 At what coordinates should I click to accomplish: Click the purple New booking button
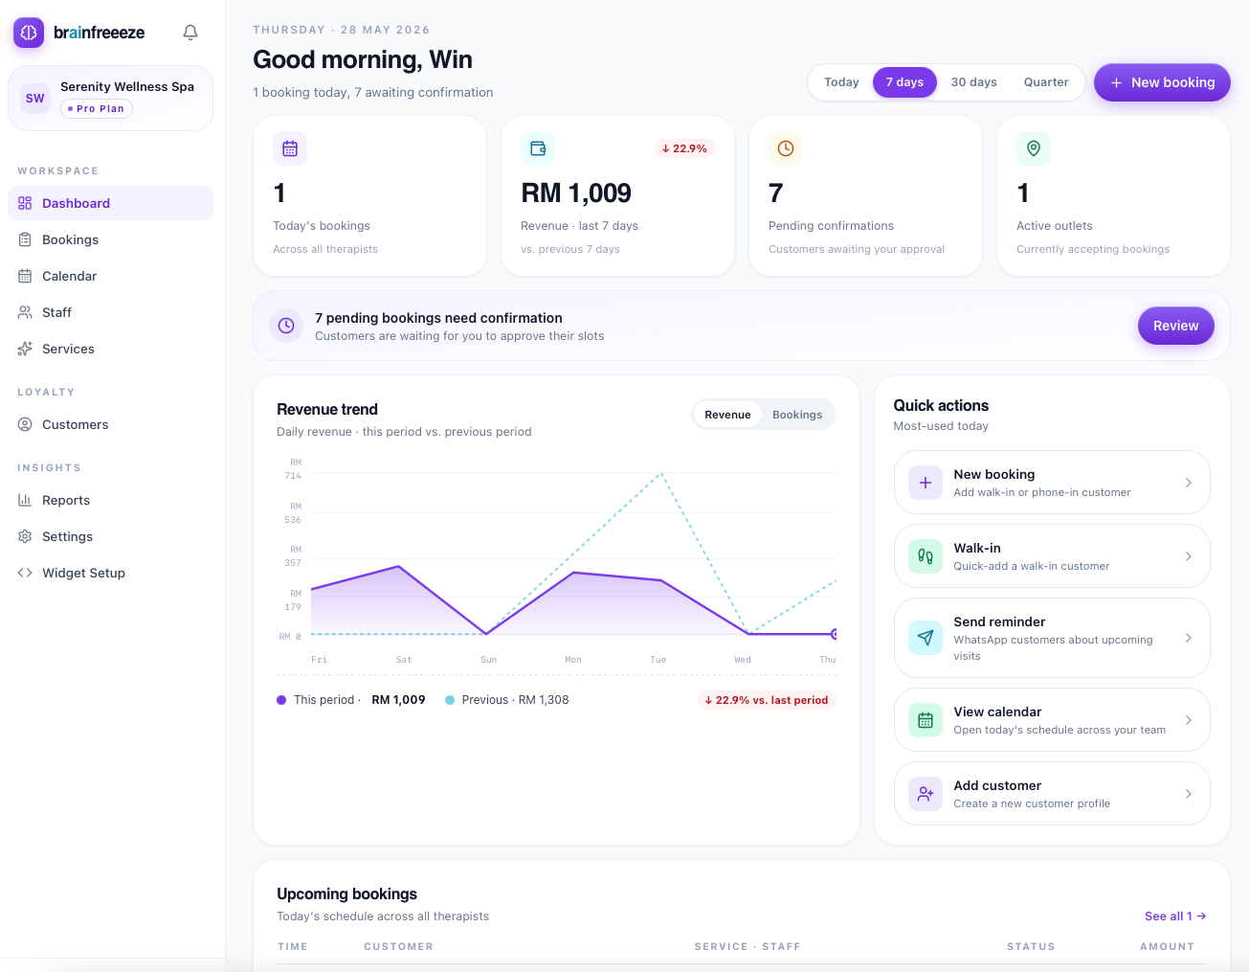click(1162, 82)
